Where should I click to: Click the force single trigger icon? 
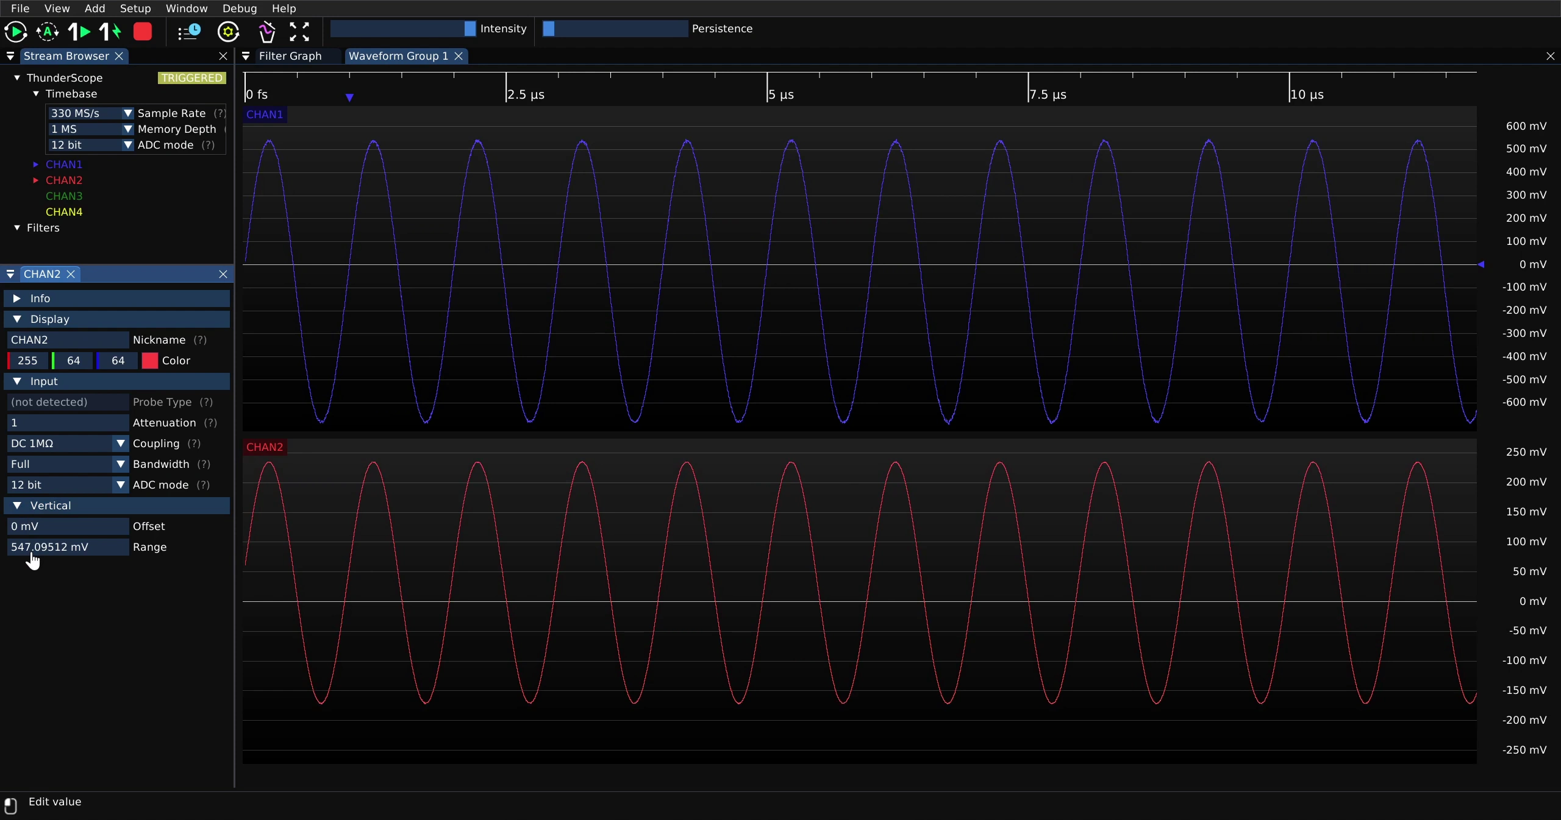coord(110,32)
